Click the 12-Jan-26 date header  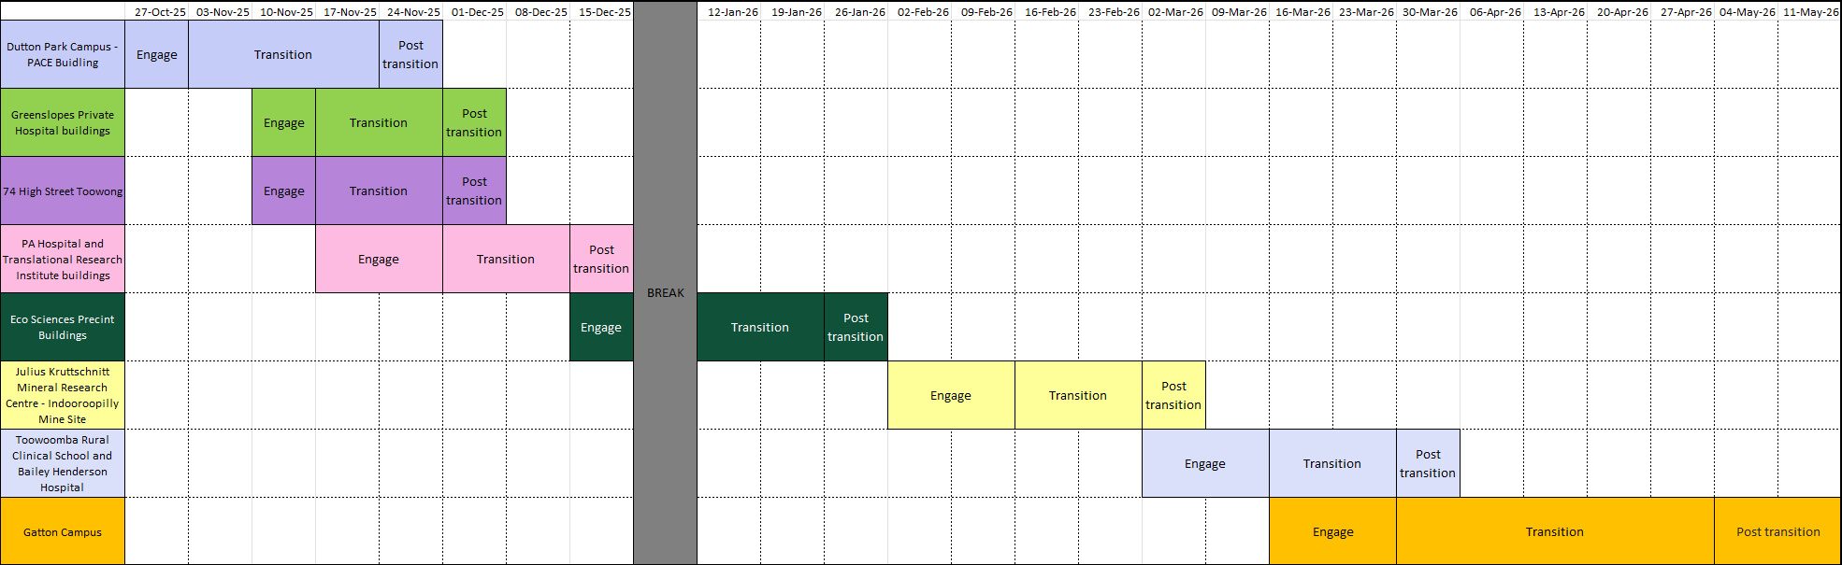(x=732, y=12)
